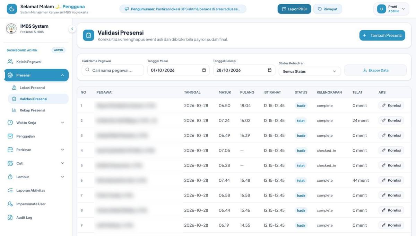Open Impersonate User menu item
416x236 pixels.
[x=36, y=204]
